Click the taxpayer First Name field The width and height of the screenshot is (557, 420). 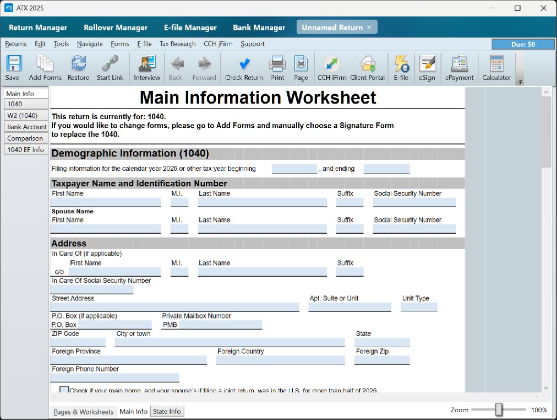point(106,202)
